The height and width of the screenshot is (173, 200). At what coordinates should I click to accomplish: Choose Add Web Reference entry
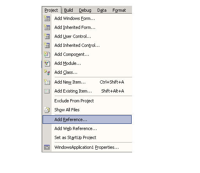coord(87,128)
